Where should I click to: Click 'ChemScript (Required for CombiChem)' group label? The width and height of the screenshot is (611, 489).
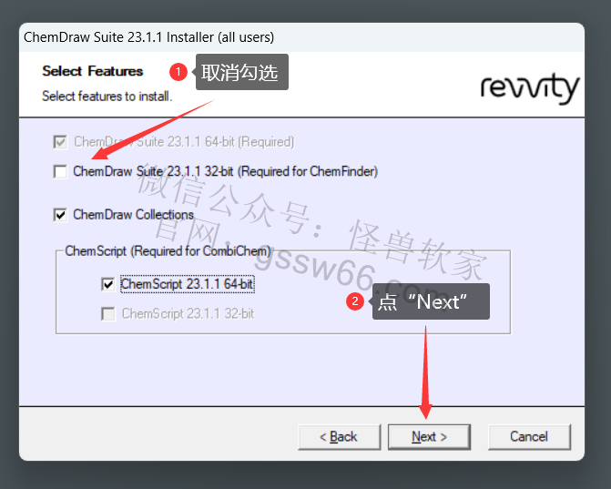[168, 251]
